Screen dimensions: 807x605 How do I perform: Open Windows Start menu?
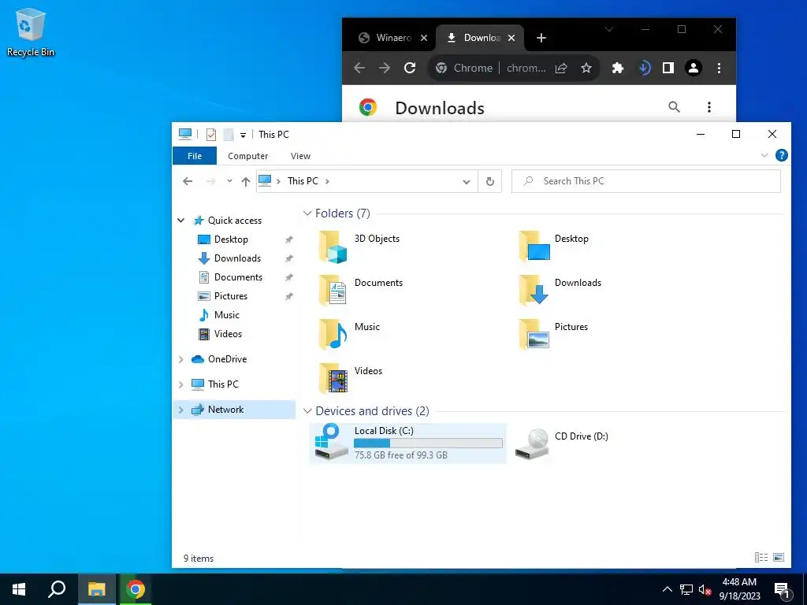click(19, 589)
